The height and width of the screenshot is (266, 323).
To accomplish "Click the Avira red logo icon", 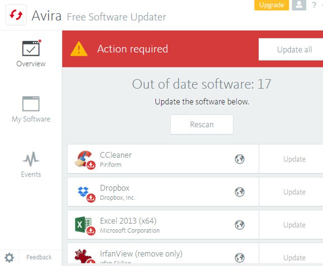I will (x=16, y=15).
